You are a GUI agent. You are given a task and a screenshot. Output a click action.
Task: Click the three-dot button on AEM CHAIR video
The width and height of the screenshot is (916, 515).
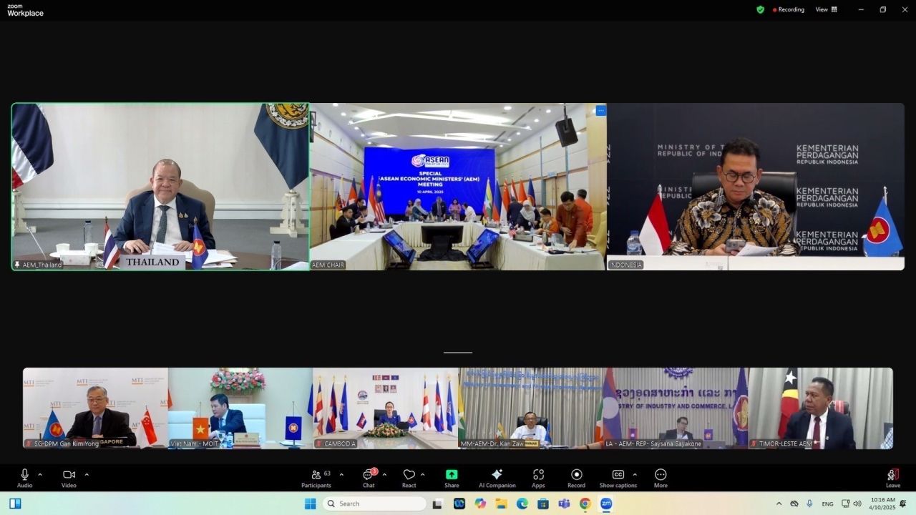600,110
